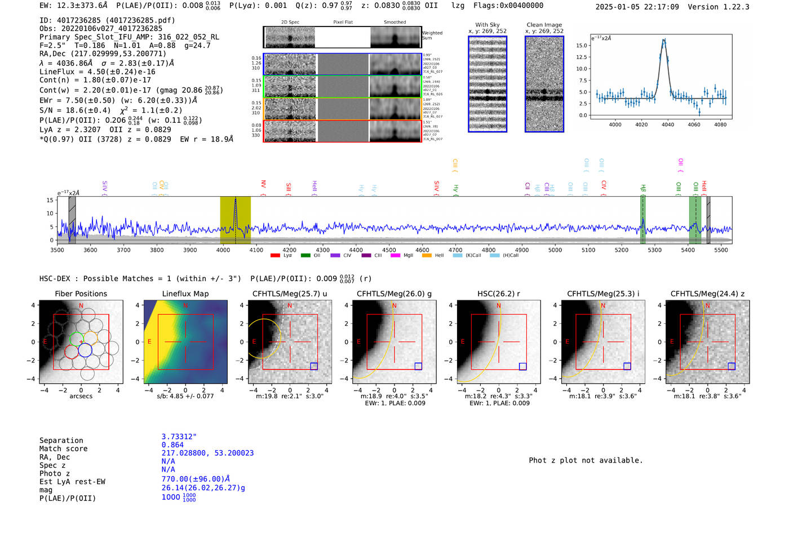This screenshot has height=537, width=789.
Task: Click the yellow highlighted emission band in spectrum
Action: (235, 220)
